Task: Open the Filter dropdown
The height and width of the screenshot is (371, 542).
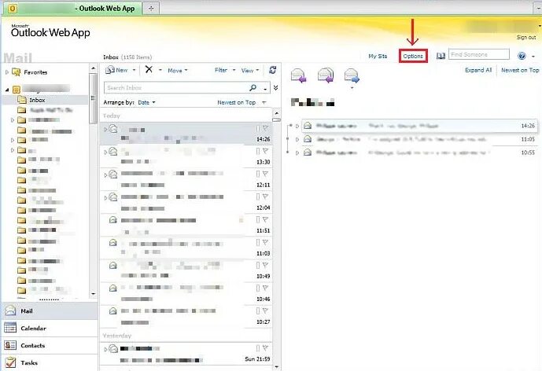Action: (x=225, y=70)
